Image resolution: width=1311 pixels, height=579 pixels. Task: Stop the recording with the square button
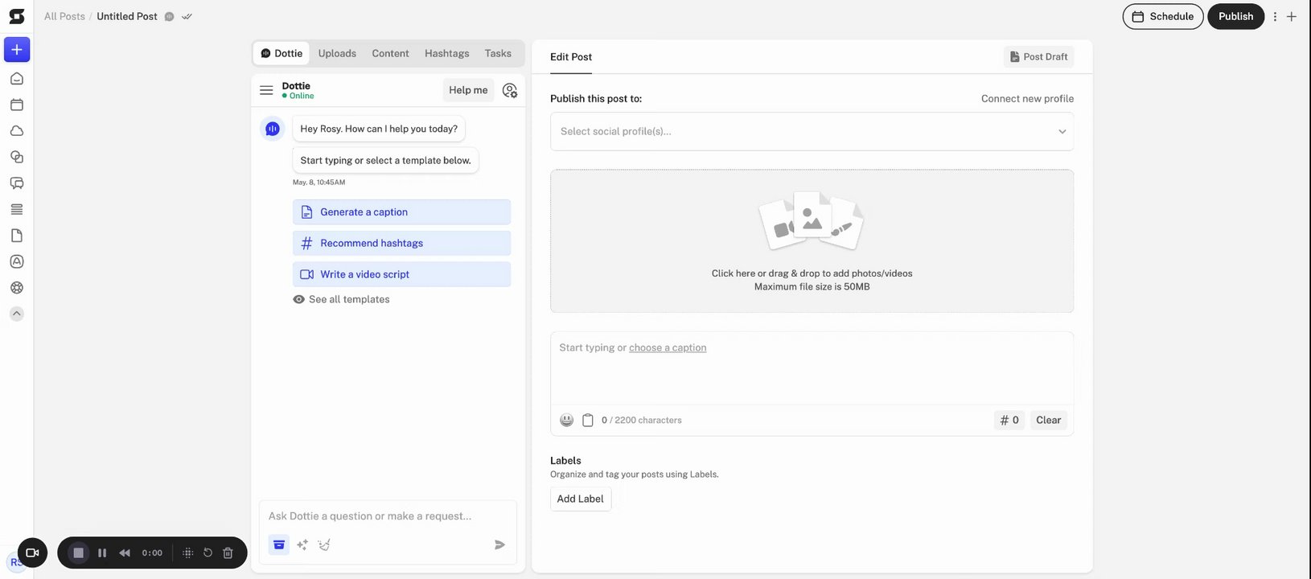pos(78,553)
